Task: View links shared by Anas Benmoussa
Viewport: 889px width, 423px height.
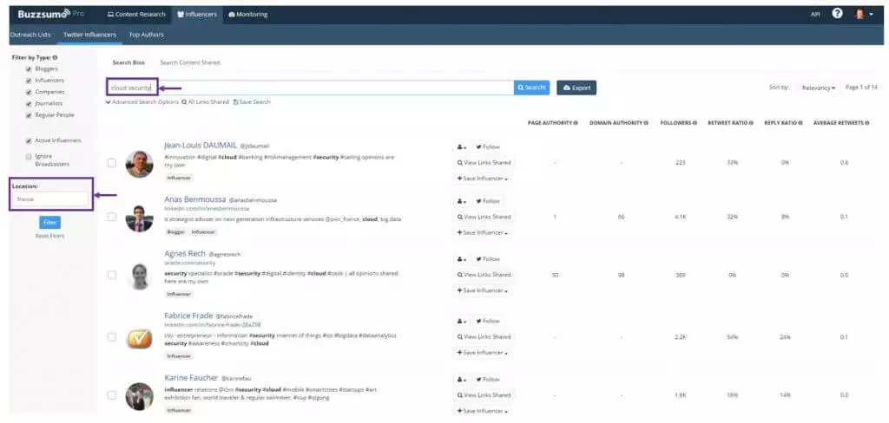Action: 484,217
